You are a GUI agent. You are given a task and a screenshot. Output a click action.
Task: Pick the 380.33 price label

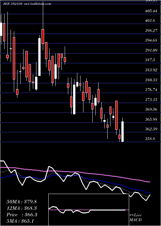pyautogui.click(x=151, y=80)
